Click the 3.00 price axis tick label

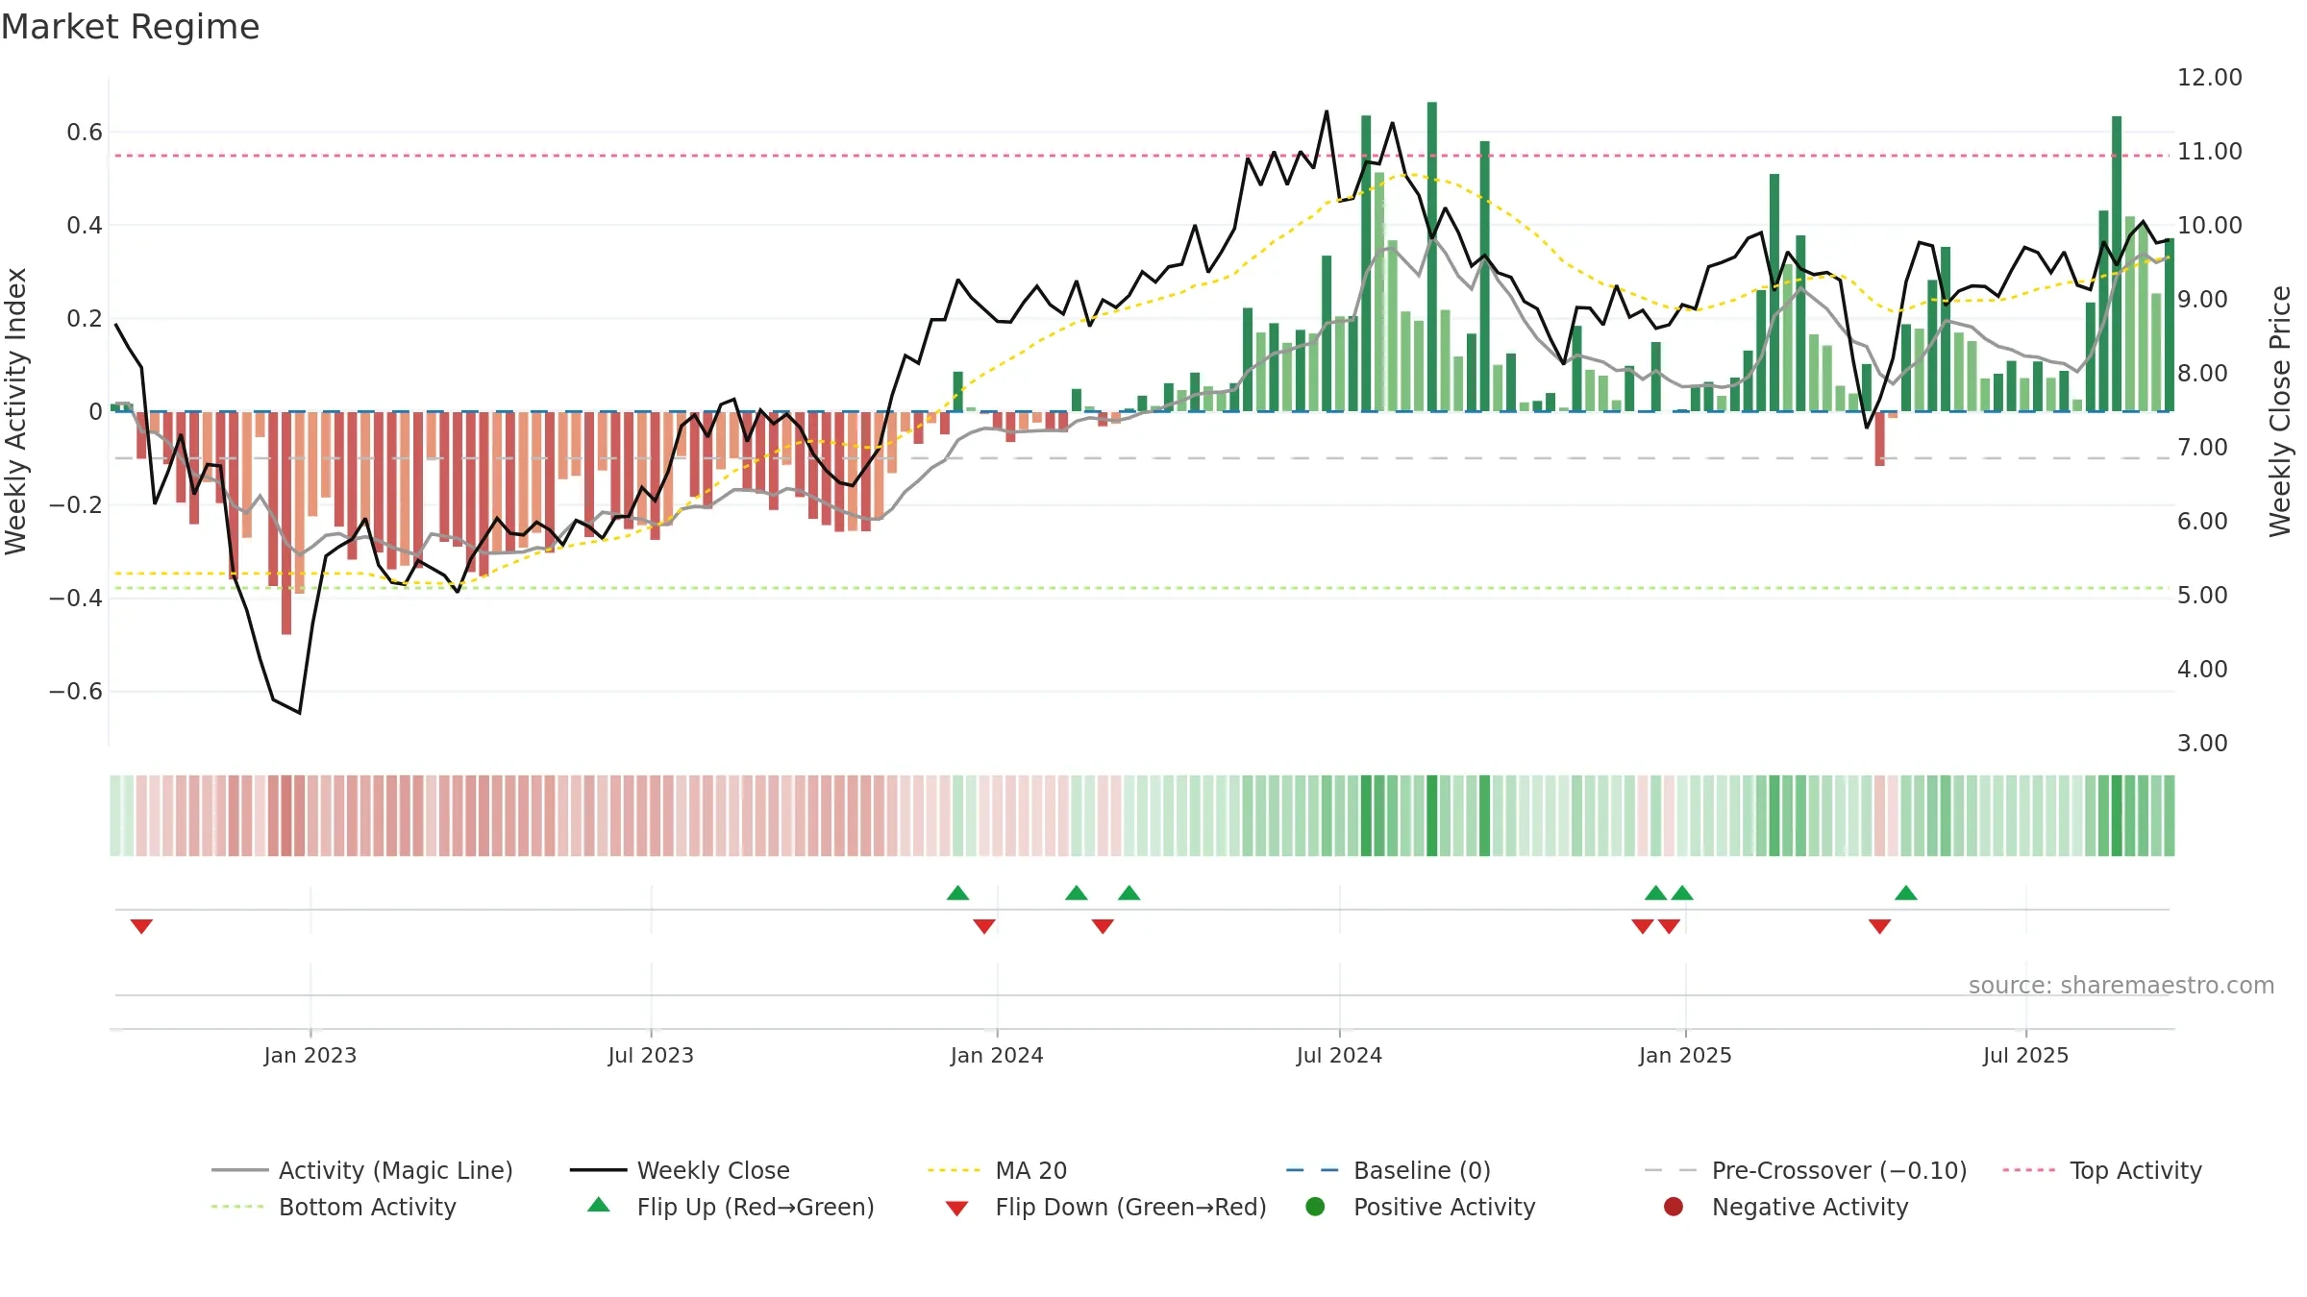(2202, 743)
